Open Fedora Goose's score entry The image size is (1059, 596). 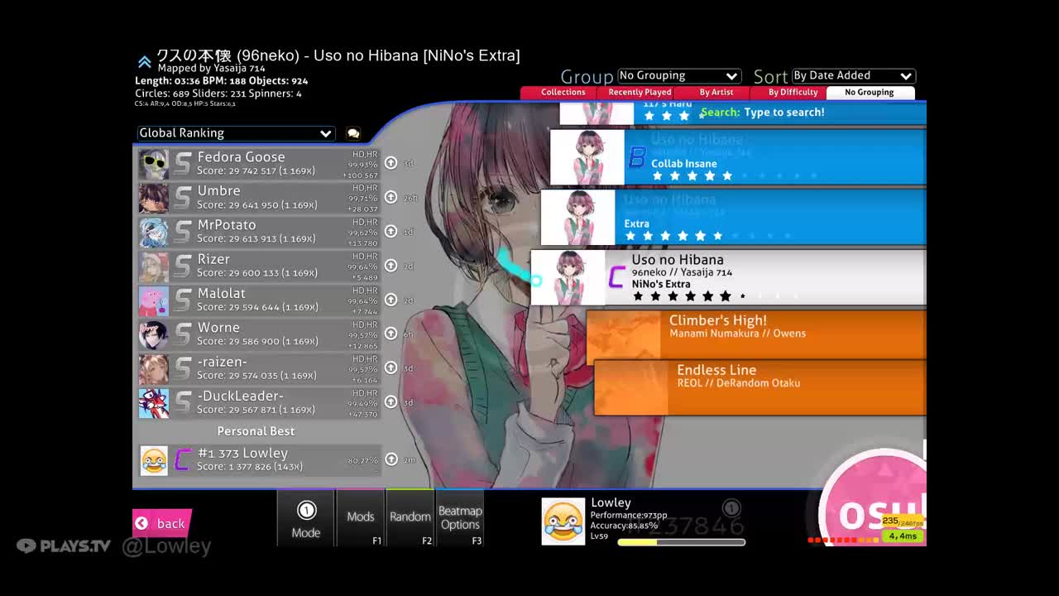[257, 164]
